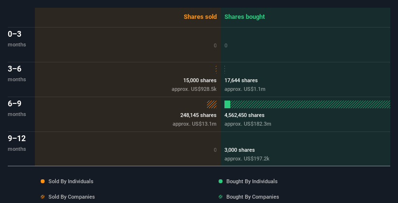Click the hatched orange sold bar in 6–9 months
Image resolution: width=398 pixels, height=203 pixels.
pyautogui.click(x=212, y=104)
